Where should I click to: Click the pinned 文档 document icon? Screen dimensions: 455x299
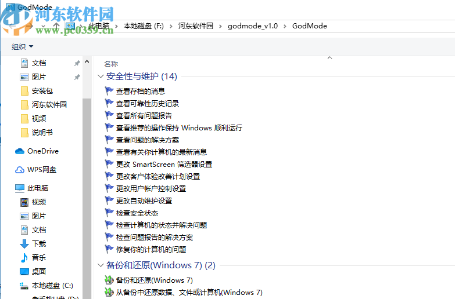(24, 63)
